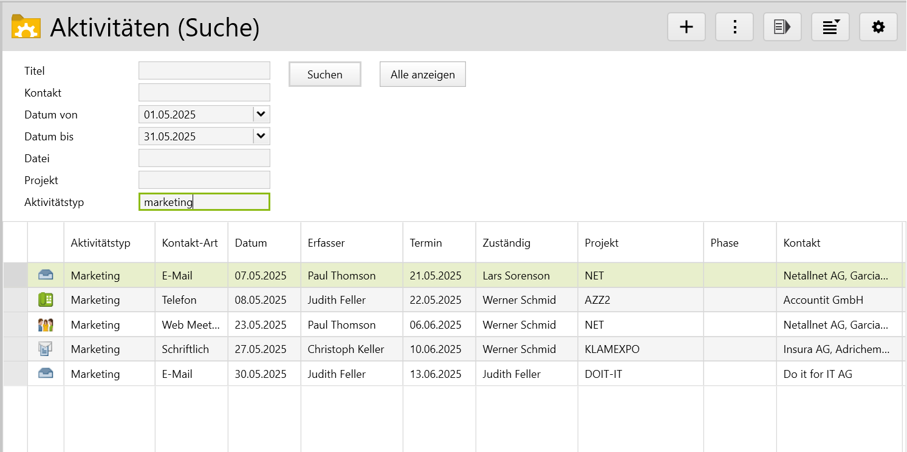
Task: Click the telephone icon in Accountit row
Action: pyautogui.click(x=46, y=300)
